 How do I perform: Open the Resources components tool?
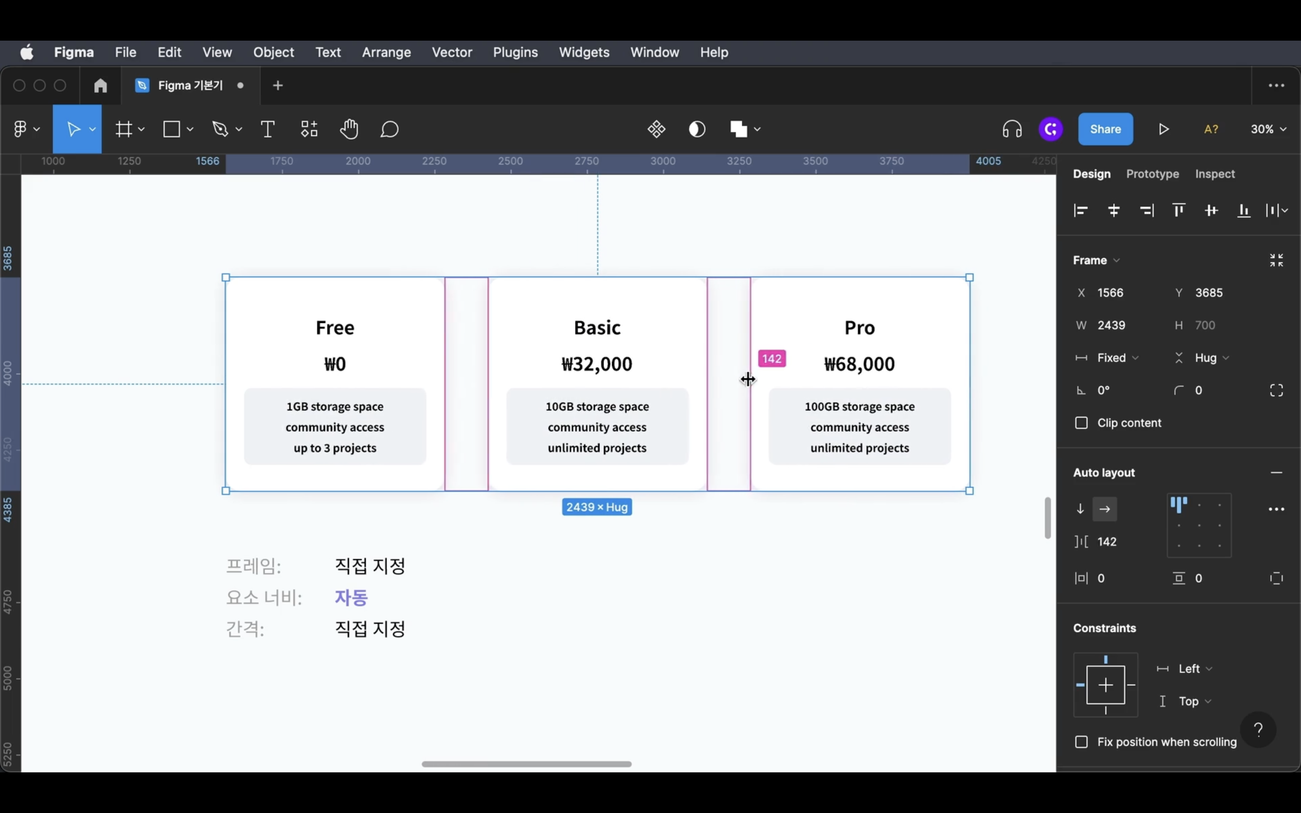coord(309,129)
